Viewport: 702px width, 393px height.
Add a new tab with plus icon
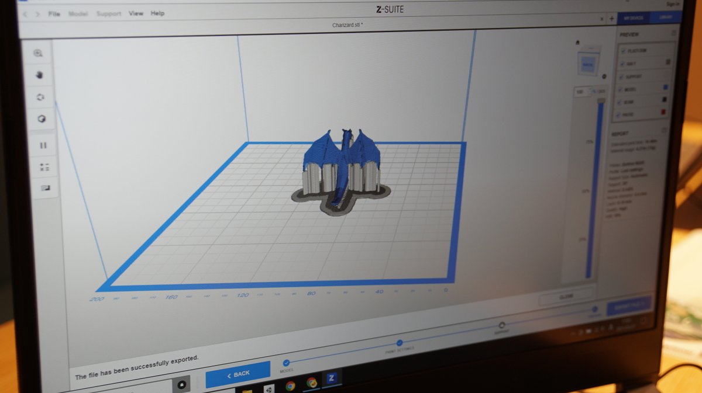[x=612, y=19]
